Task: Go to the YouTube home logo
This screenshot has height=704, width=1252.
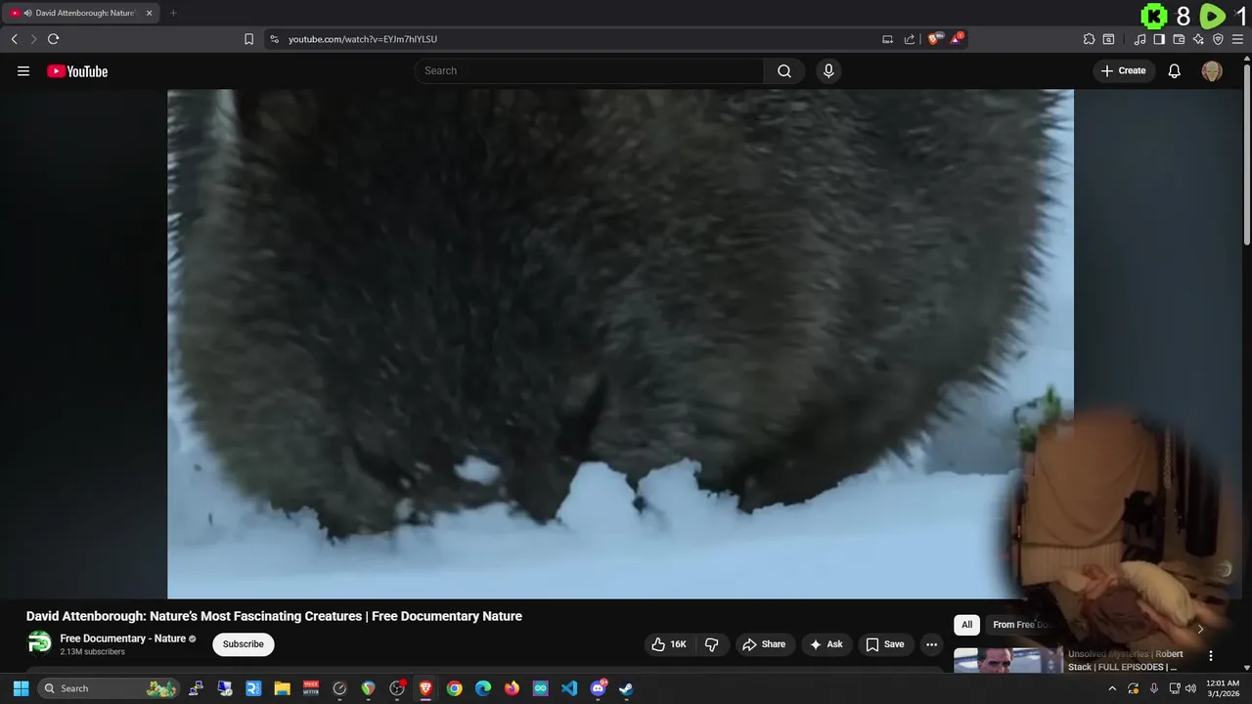Action: click(x=77, y=71)
